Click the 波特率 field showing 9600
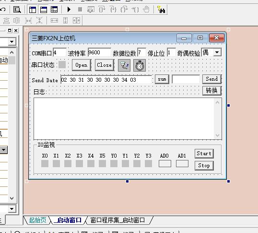The image size is (258, 233). tap(100, 52)
